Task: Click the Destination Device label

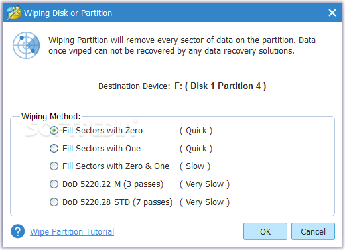Action: coord(134,86)
